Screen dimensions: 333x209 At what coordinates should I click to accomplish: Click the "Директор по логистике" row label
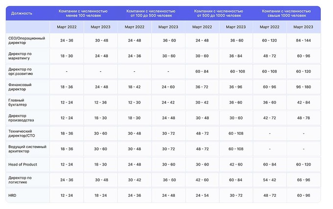[20, 180]
